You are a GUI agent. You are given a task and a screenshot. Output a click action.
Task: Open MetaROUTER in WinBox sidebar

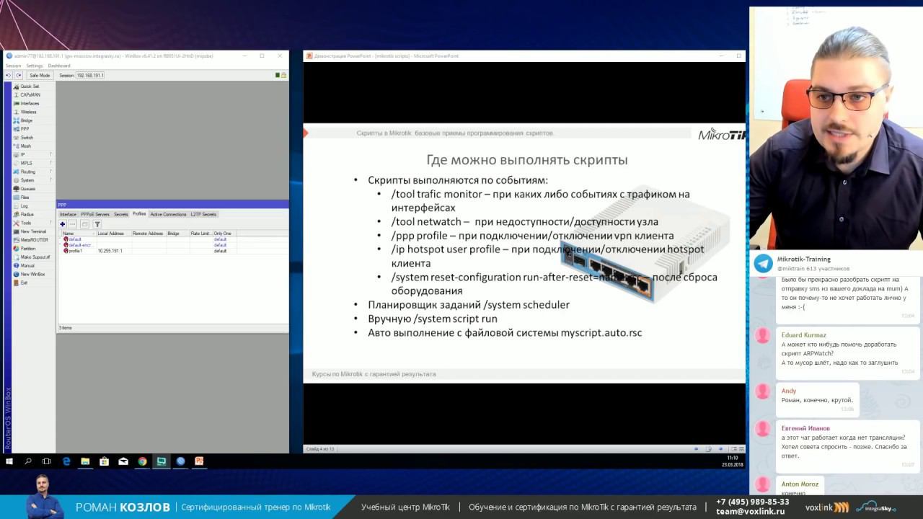click(x=34, y=240)
